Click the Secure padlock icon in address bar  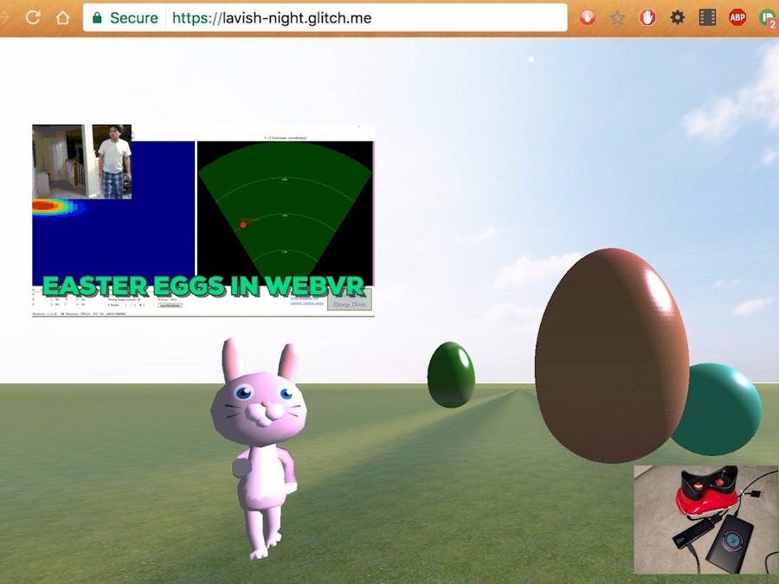coord(99,17)
